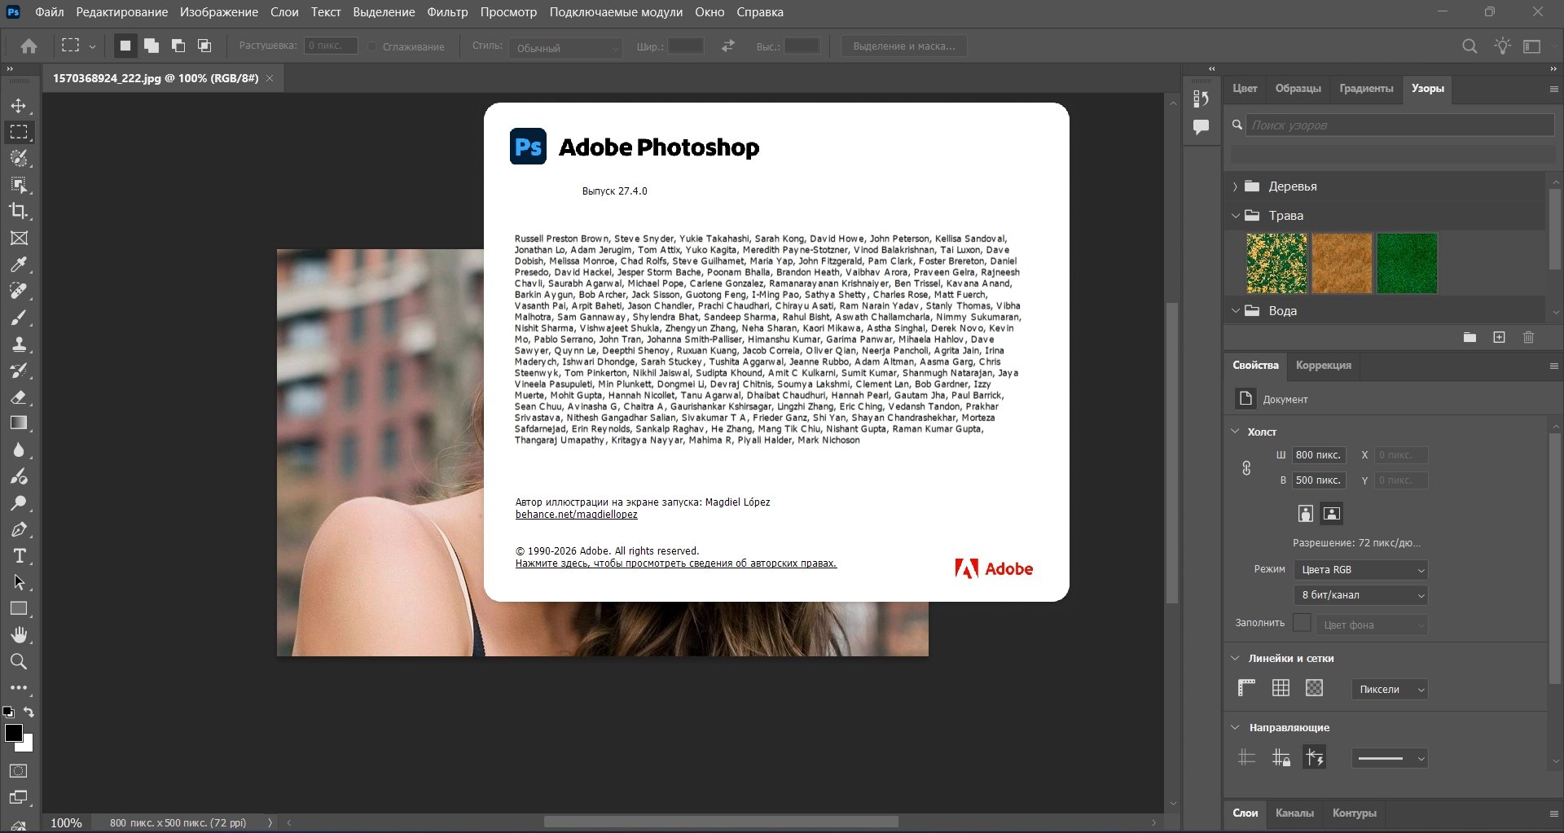
Task: Select the Zoom tool
Action: coord(19,661)
